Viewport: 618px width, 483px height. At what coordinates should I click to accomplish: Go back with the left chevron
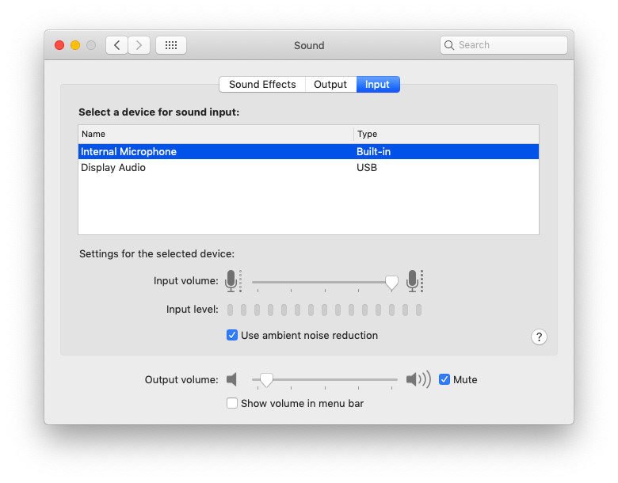click(117, 45)
